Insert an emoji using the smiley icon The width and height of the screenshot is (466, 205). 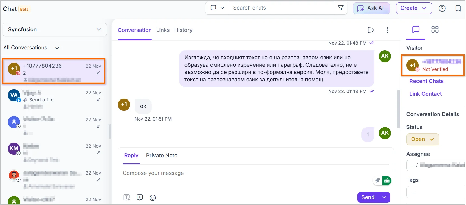[153, 198]
